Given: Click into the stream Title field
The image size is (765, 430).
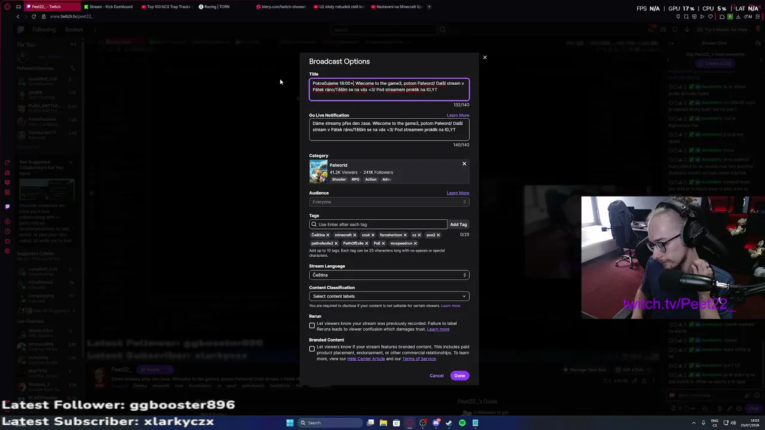Looking at the screenshot, I should click(x=389, y=90).
